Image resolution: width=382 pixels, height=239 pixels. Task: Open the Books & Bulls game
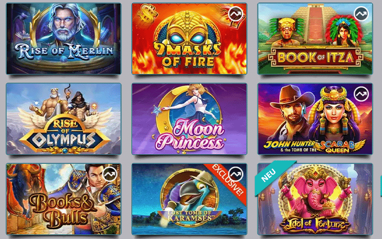64,199
